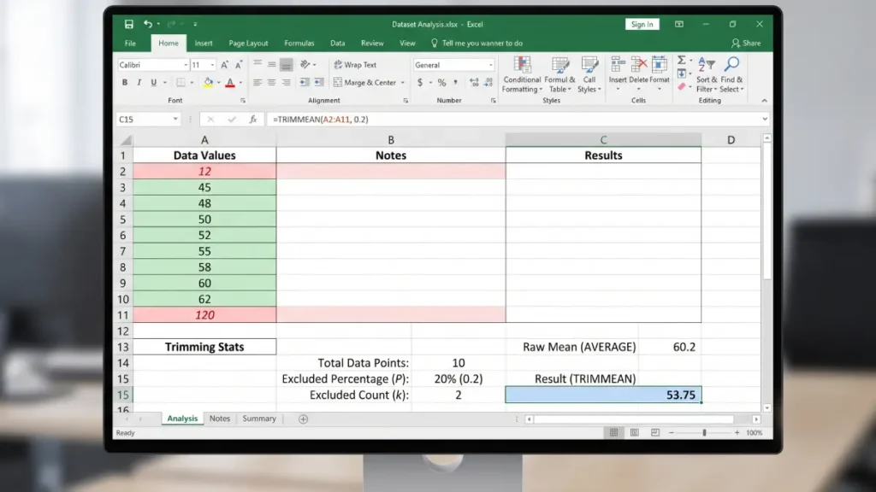The image size is (876, 492).
Task: Click Align Left icon
Action: coord(257,83)
